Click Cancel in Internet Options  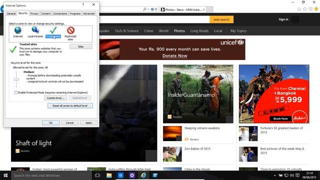click(x=69, y=123)
